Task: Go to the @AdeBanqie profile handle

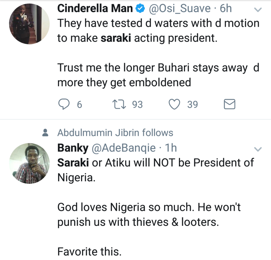Action: (x=124, y=148)
